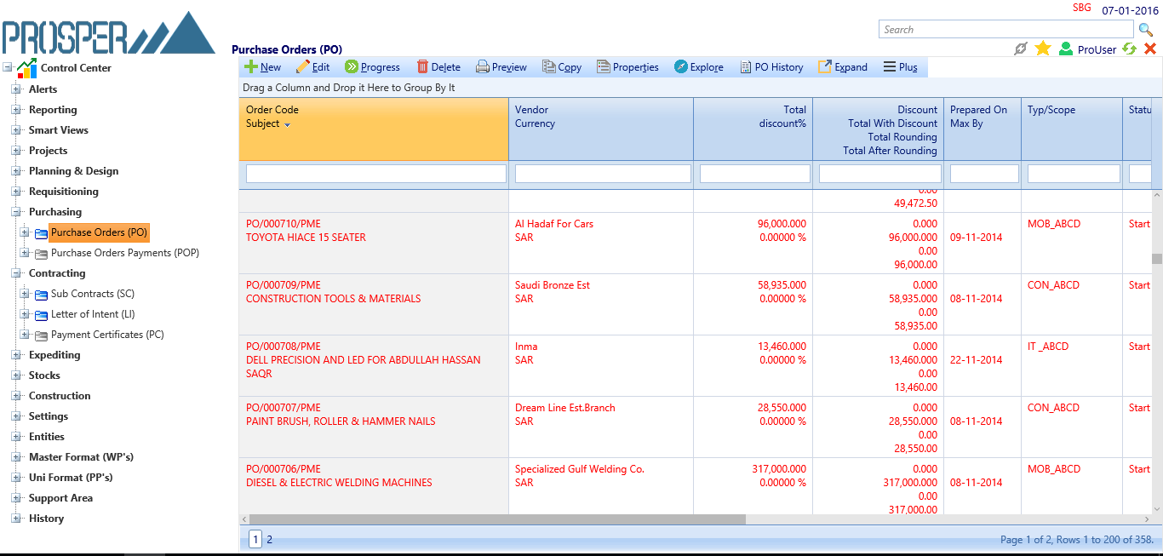Click the Copy toolbar button
This screenshot has width=1163, height=556.
[562, 67]
